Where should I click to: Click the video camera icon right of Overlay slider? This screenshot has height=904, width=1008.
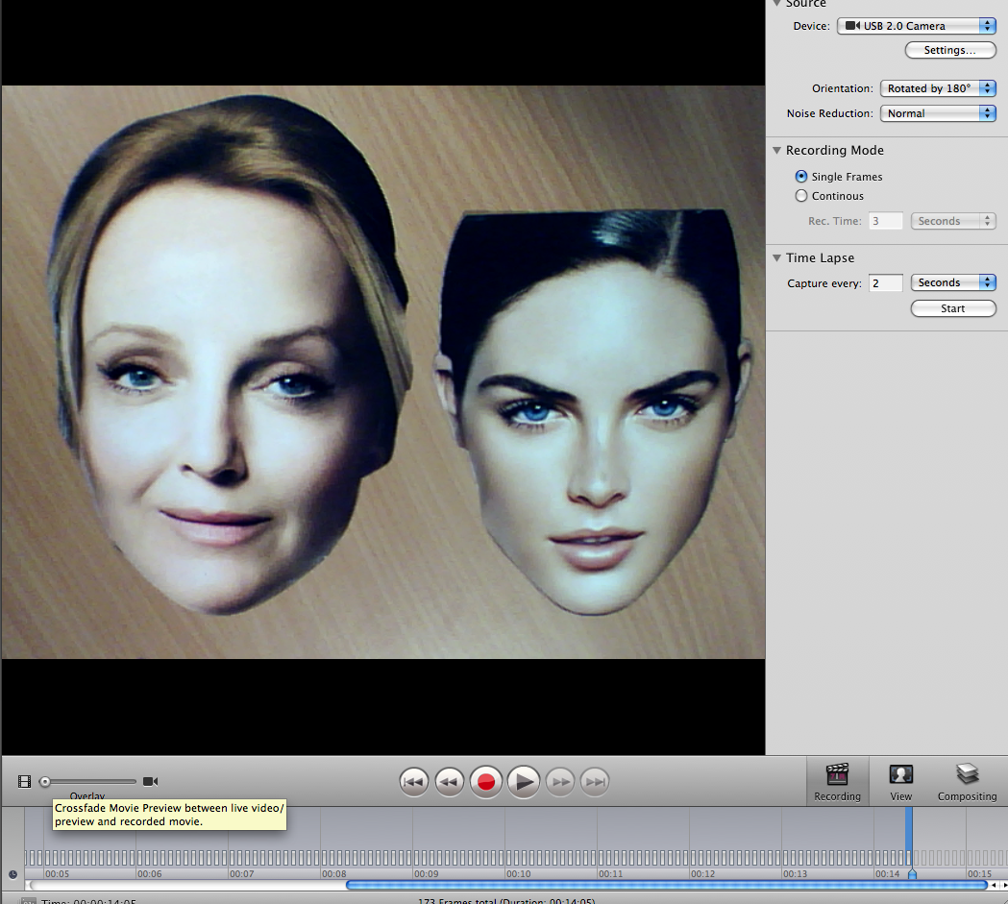(x=151, y=781)
